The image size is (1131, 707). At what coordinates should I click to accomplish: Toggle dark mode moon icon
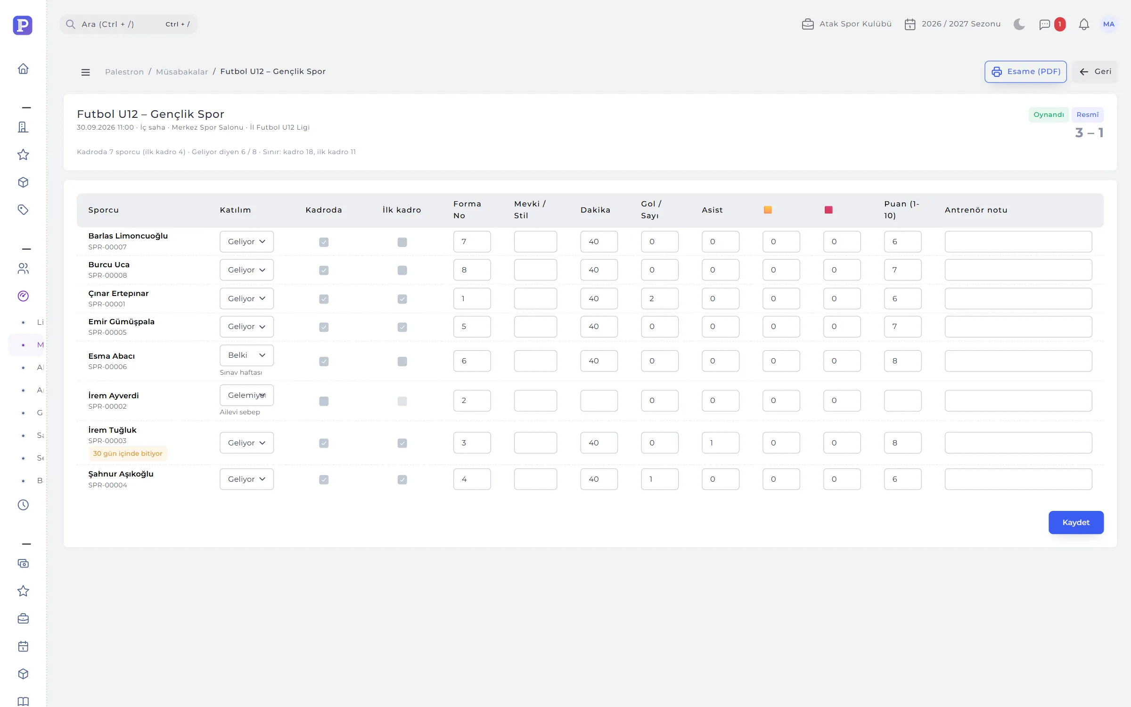1019,24
